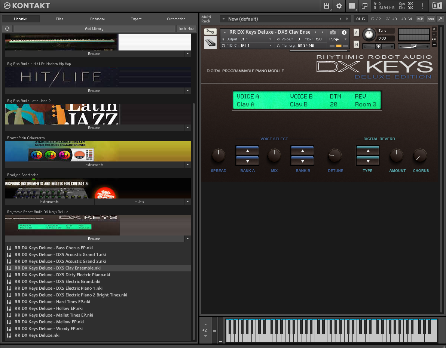The width and height of the screenshot is (446, 348).
Task: Remove the instrument with the X button
Action: [x=434, y=29]
